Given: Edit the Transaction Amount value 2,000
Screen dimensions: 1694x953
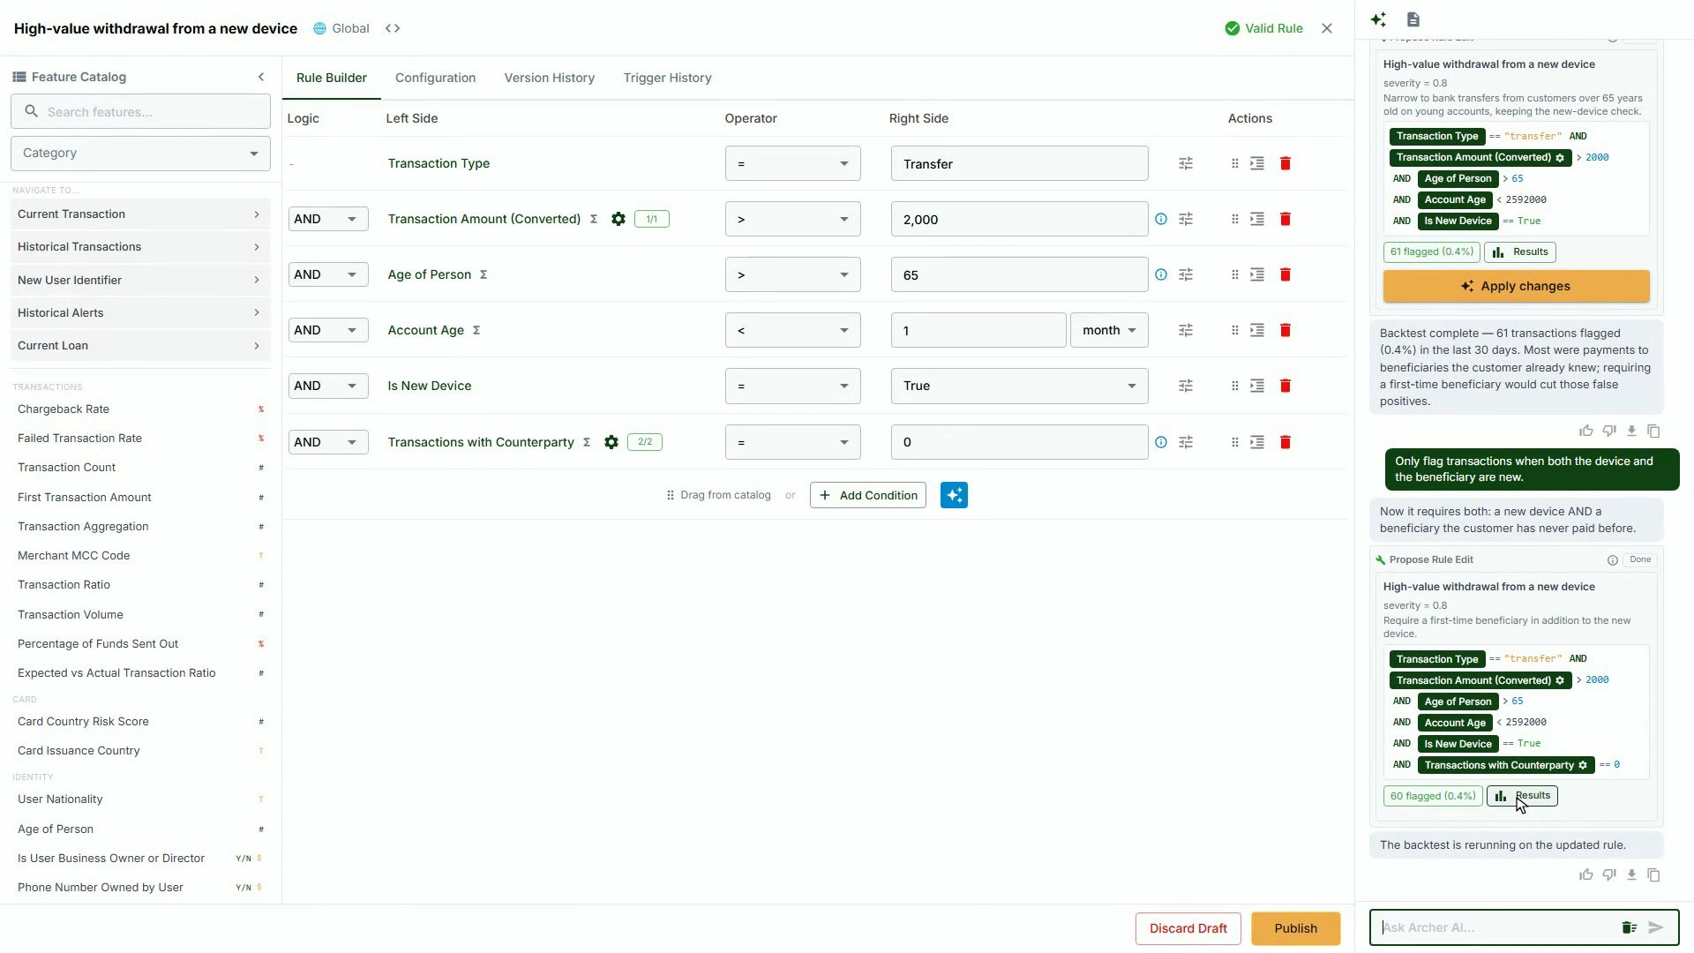Looking at the screenshot, I should 1019,219.
